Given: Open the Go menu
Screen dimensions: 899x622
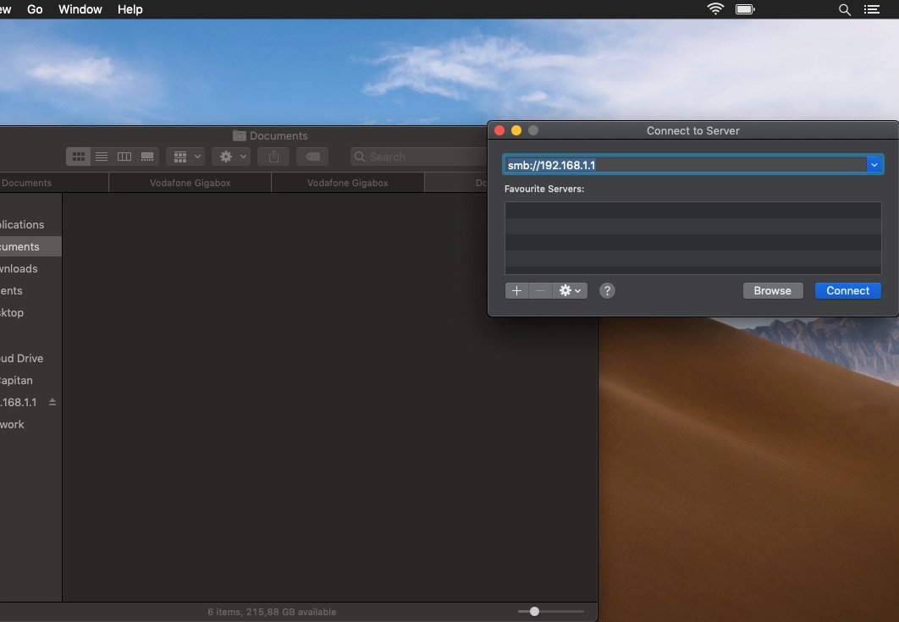Looking at the screenshot, I should (x=35, y=9).
